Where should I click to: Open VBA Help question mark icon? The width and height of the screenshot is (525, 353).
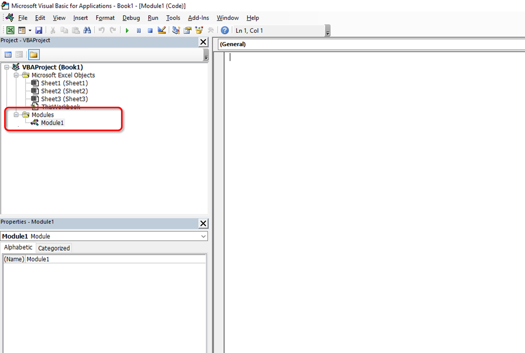(x=225, y=30)
